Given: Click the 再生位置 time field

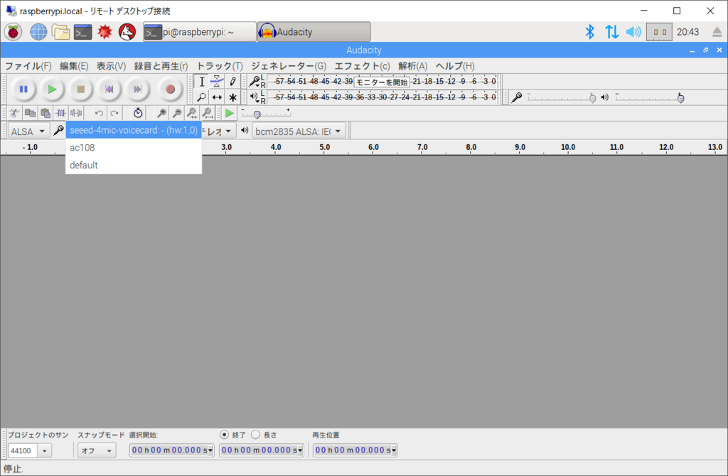Looking at the screenshot, I should (355, 450).
